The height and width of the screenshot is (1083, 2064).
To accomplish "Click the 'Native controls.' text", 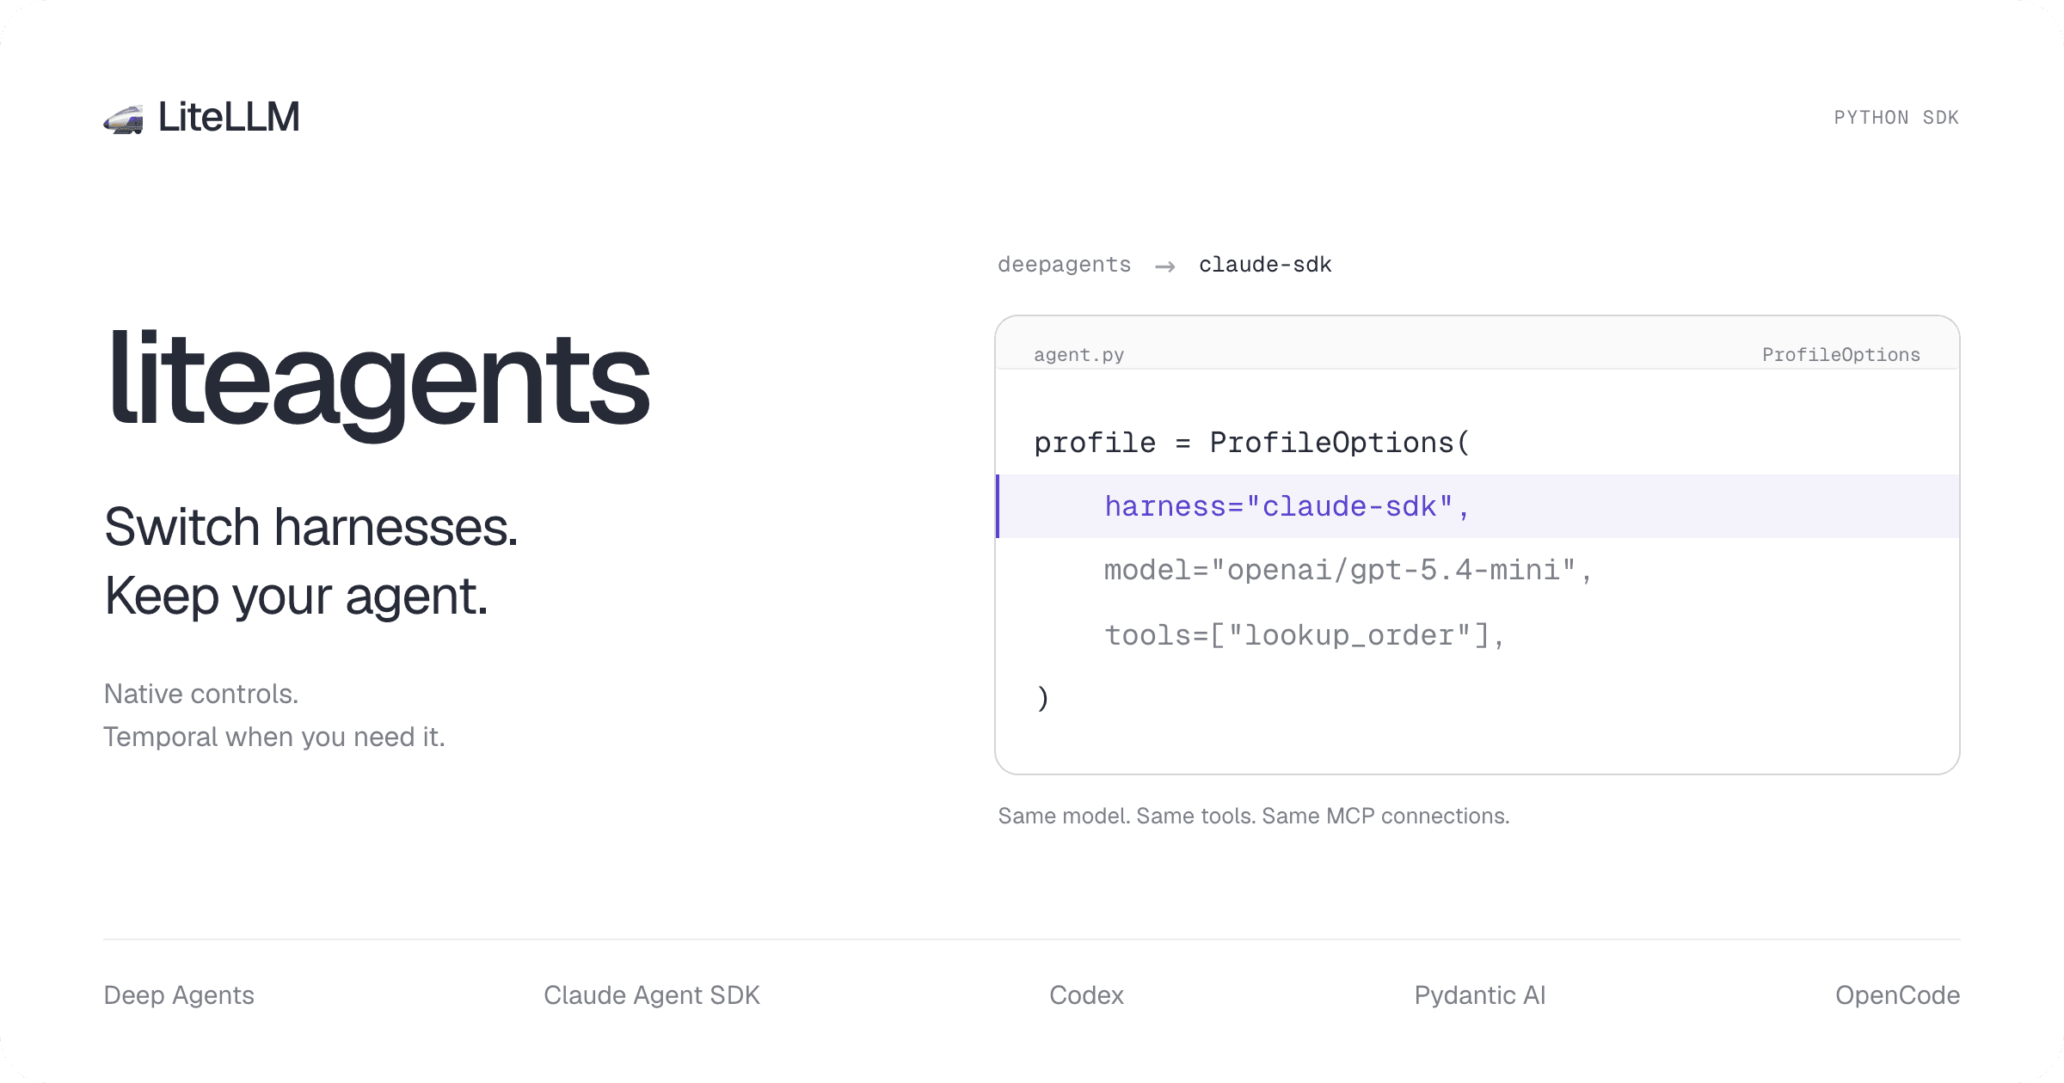I will click(201, 694).
